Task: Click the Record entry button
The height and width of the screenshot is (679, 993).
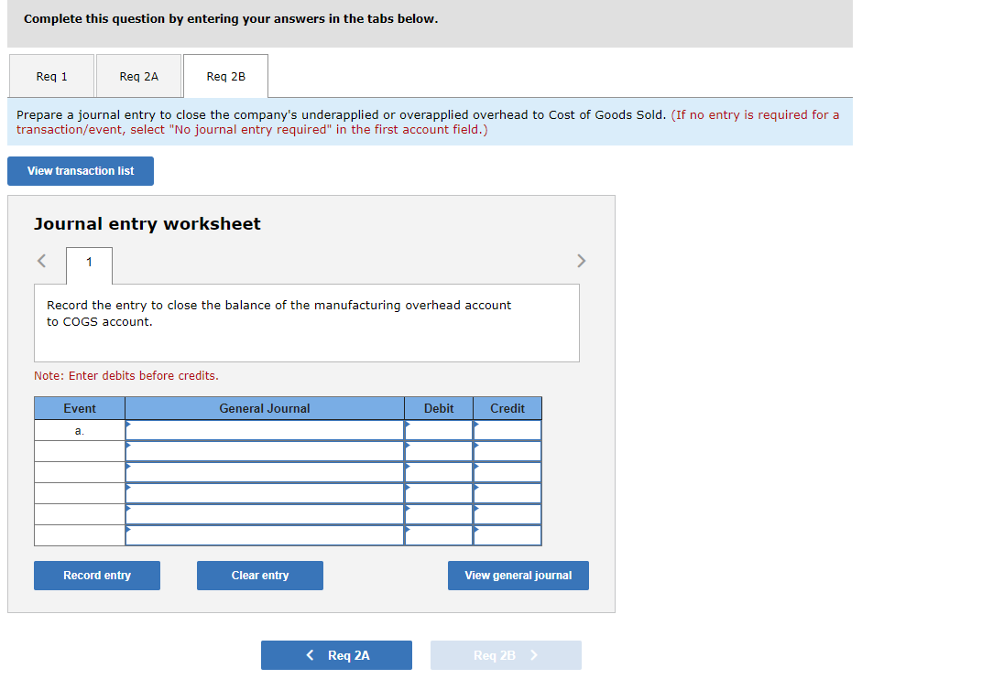Action: coord(96,575)
